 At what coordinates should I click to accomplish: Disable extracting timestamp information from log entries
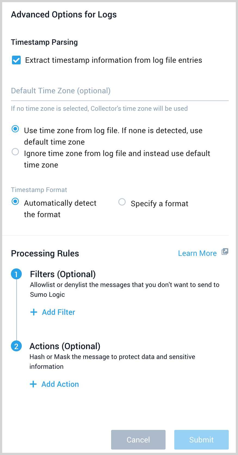pyautogui.click(x=16, y=60)
